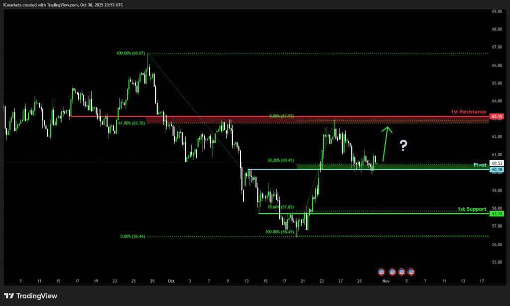Click the rightmost US flag event icon
This screenshot has height=306, width=510.
pos(411,272)
